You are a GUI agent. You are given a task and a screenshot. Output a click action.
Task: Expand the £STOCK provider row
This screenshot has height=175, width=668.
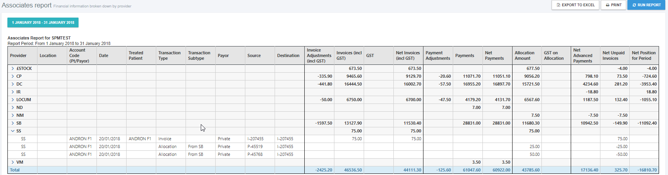(x=13, y=68)
